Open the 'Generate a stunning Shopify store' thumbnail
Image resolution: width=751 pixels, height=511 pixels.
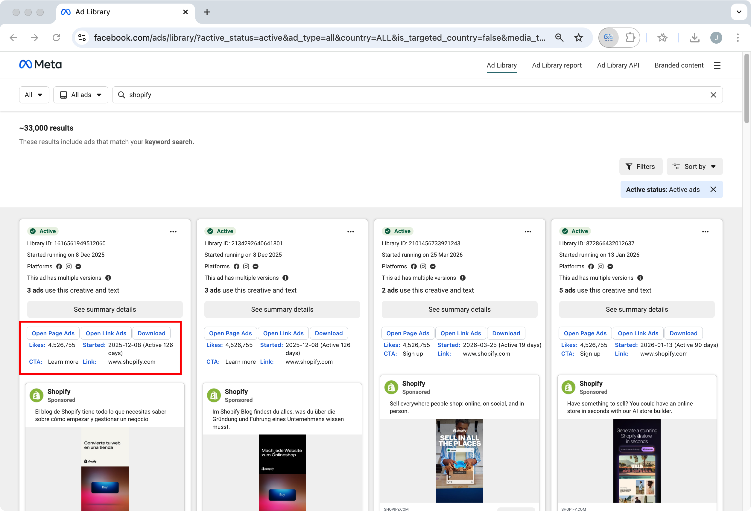point(637,460)
